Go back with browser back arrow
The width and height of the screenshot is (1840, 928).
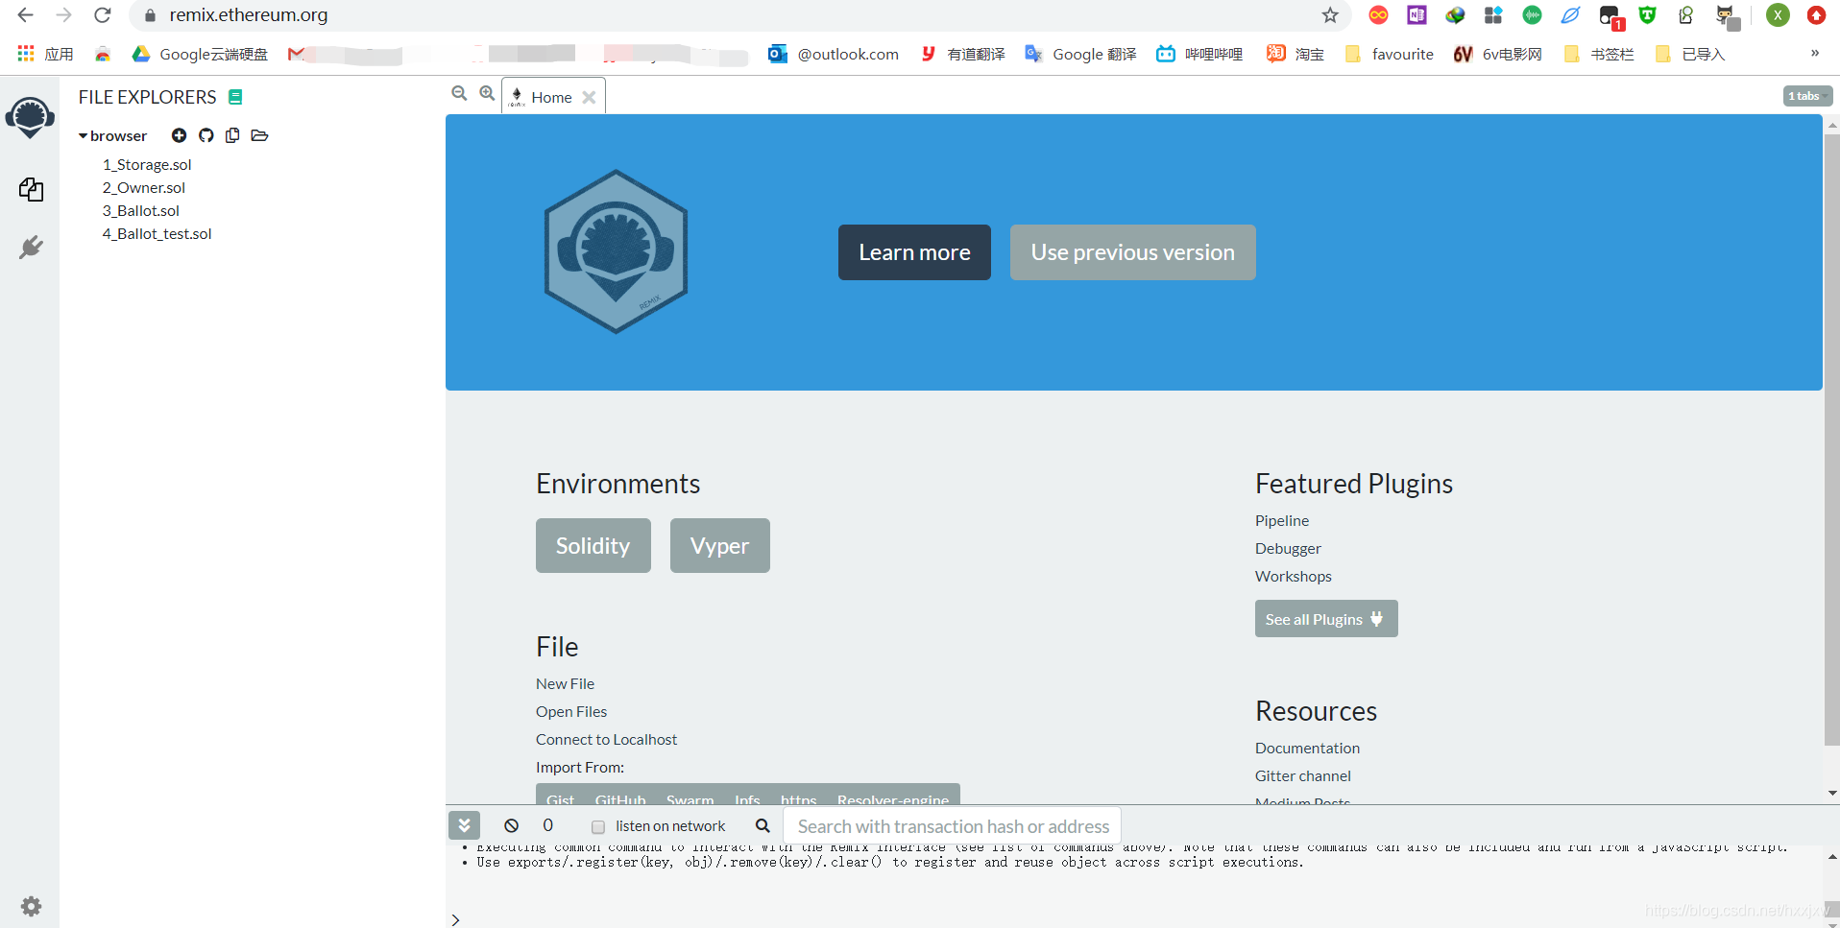click(x=25, y=15)
